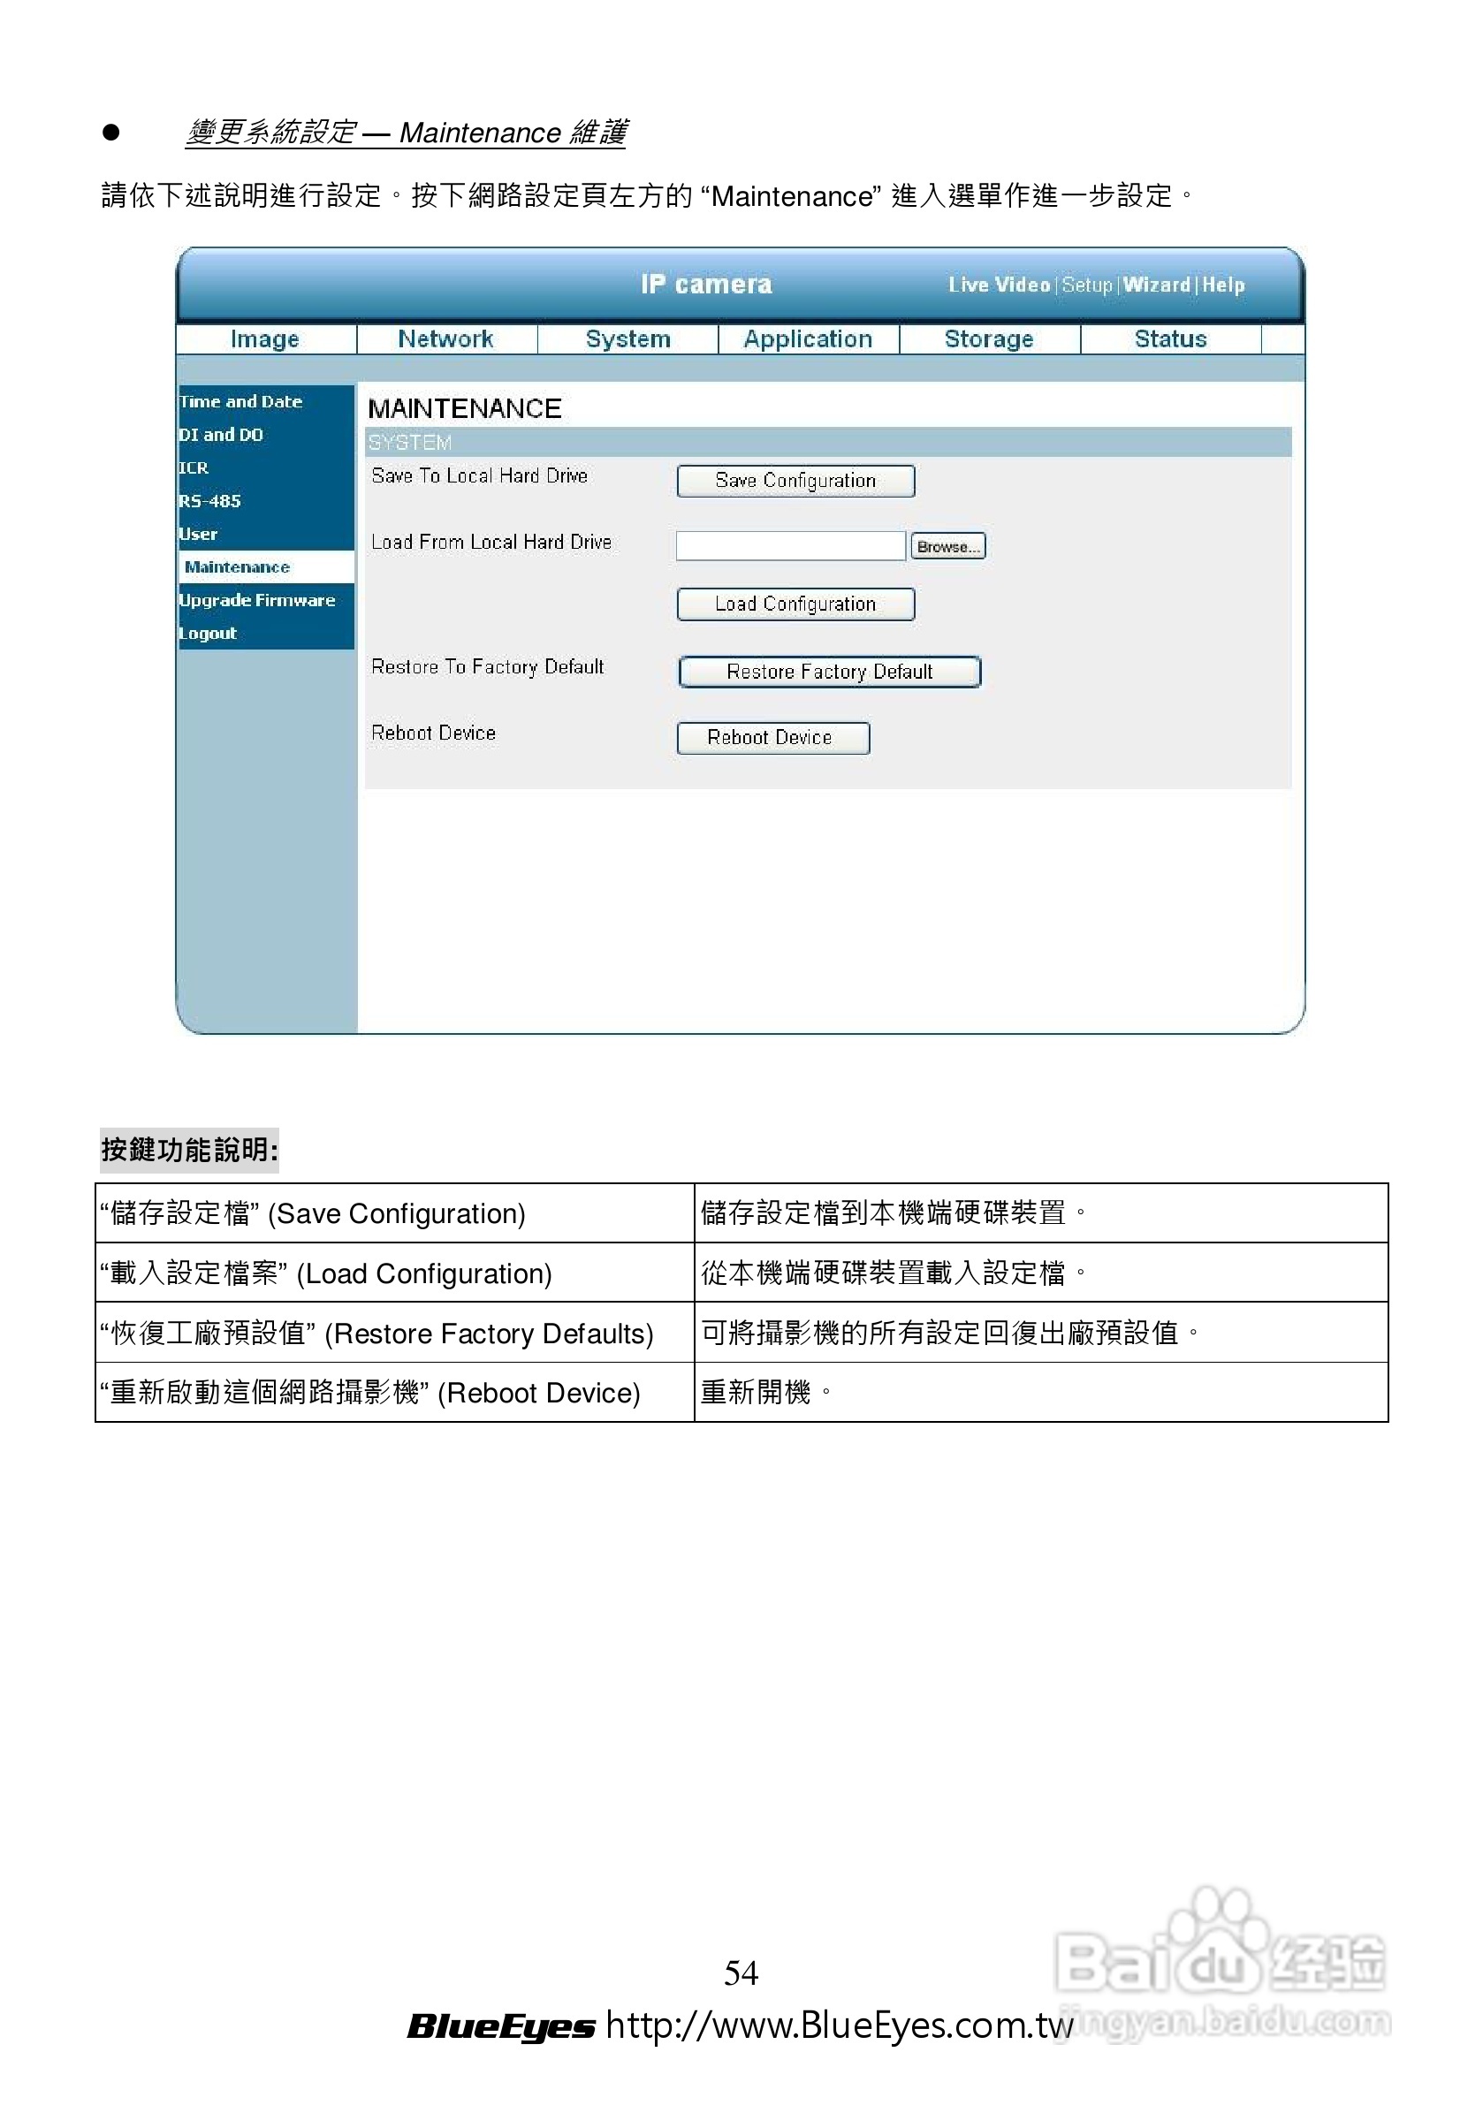Select RS-485 in the sidebar

(x=209, y=500)
